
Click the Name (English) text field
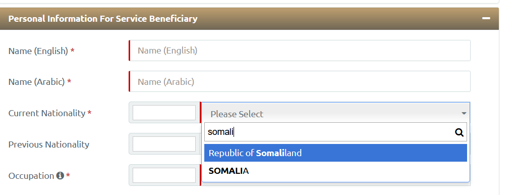300,51
